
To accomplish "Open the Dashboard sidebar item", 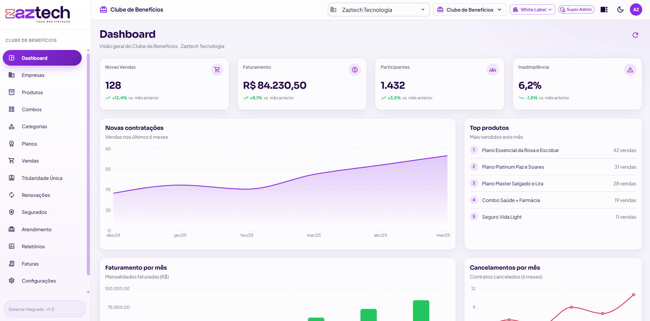I will (42, 58).
